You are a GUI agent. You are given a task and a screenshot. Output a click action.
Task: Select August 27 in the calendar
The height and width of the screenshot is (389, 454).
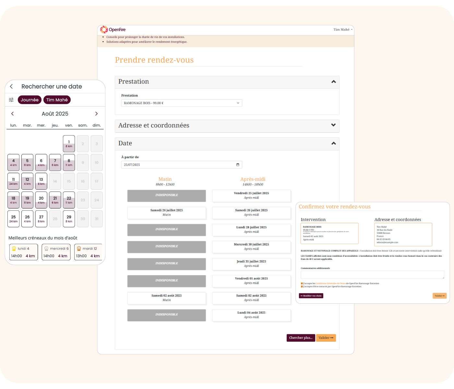click(41, 219)
